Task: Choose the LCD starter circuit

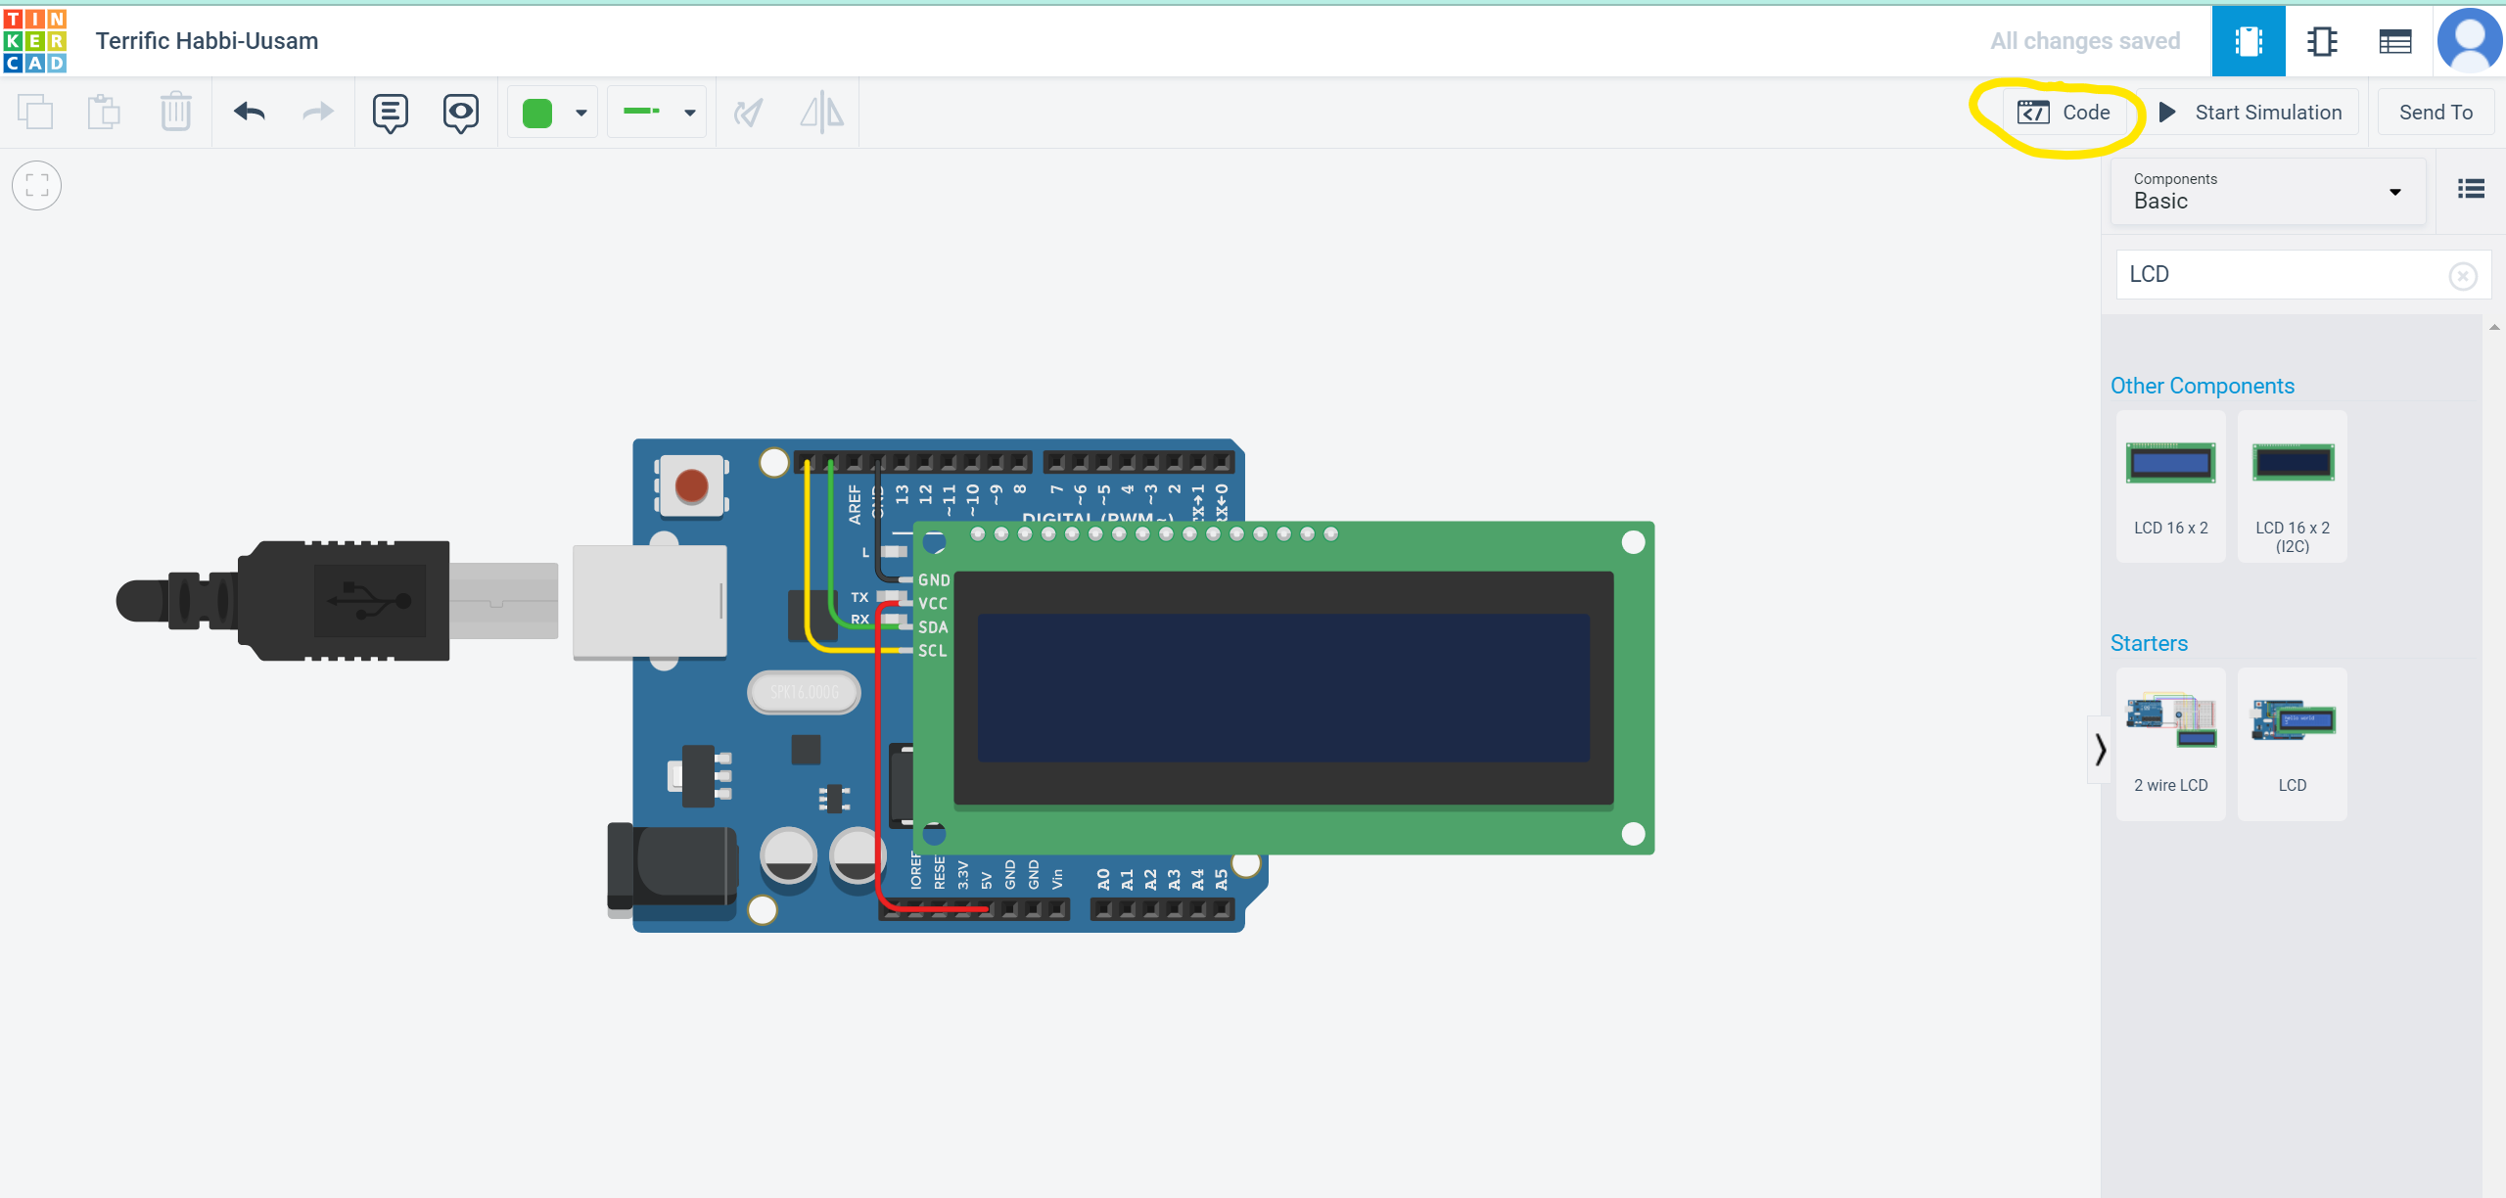Action: pyautogui.click(x=2293, y=744)
